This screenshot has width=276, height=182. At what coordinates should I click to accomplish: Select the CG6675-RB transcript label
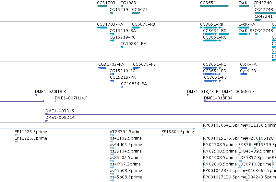pyautogui.click(x=143, y=24)
